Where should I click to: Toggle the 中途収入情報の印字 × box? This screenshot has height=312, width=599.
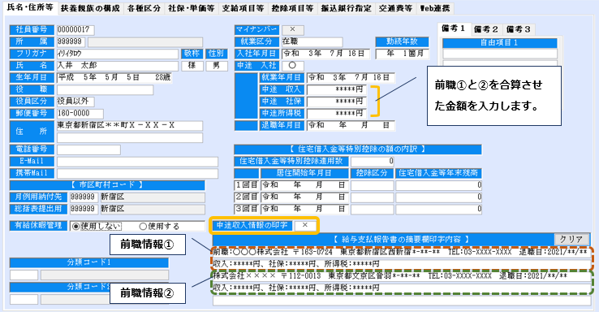[x=305, y=226]
